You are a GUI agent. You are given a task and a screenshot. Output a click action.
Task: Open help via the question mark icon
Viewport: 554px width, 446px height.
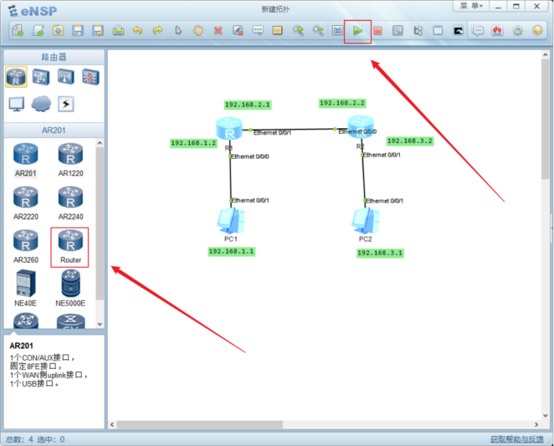click(537, 31)
